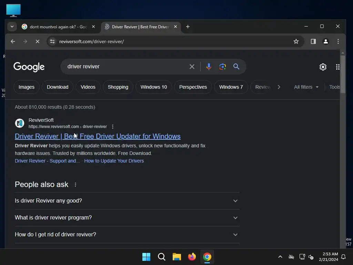Select the Perspectives filter chip
The width and height of the screenshot is (353, 265).
click(x=193, y=87)
